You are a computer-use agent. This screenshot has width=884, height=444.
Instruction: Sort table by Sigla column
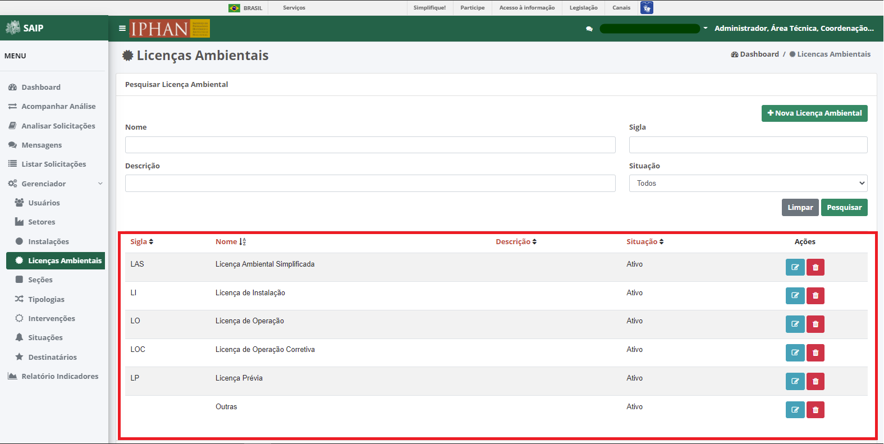coord(141,241)
